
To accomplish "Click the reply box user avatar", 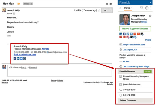I will [4, 67].
